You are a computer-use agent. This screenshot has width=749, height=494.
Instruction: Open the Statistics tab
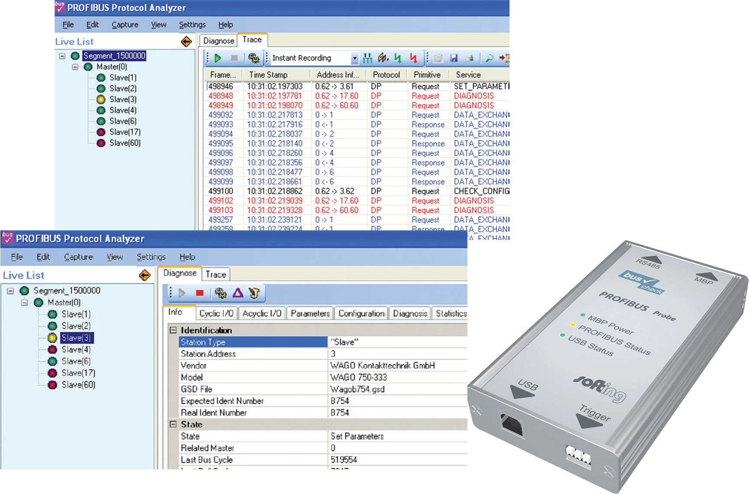tap(451, 313)
